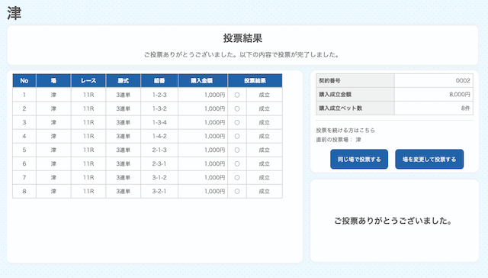This screenshot has height=278, width=488.
Task: Click the 8件 bet count value
Action: coord(465,108)
